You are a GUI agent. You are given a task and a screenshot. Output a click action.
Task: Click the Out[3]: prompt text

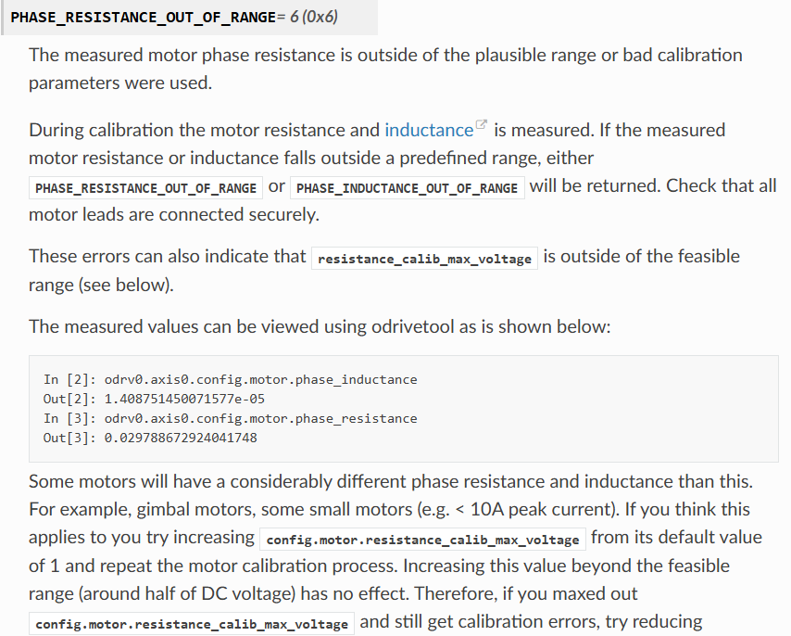(69, 438)
